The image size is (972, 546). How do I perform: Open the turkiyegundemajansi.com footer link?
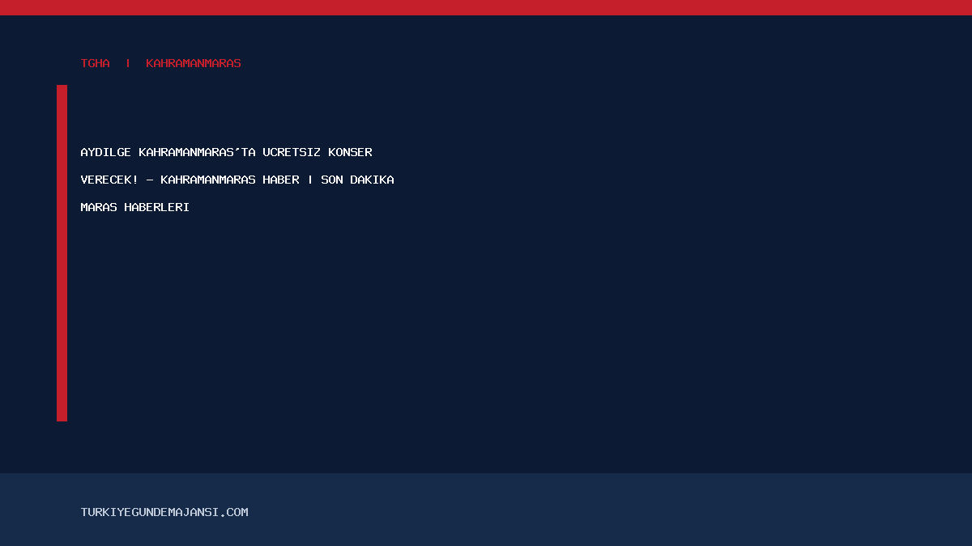[164, 512]
